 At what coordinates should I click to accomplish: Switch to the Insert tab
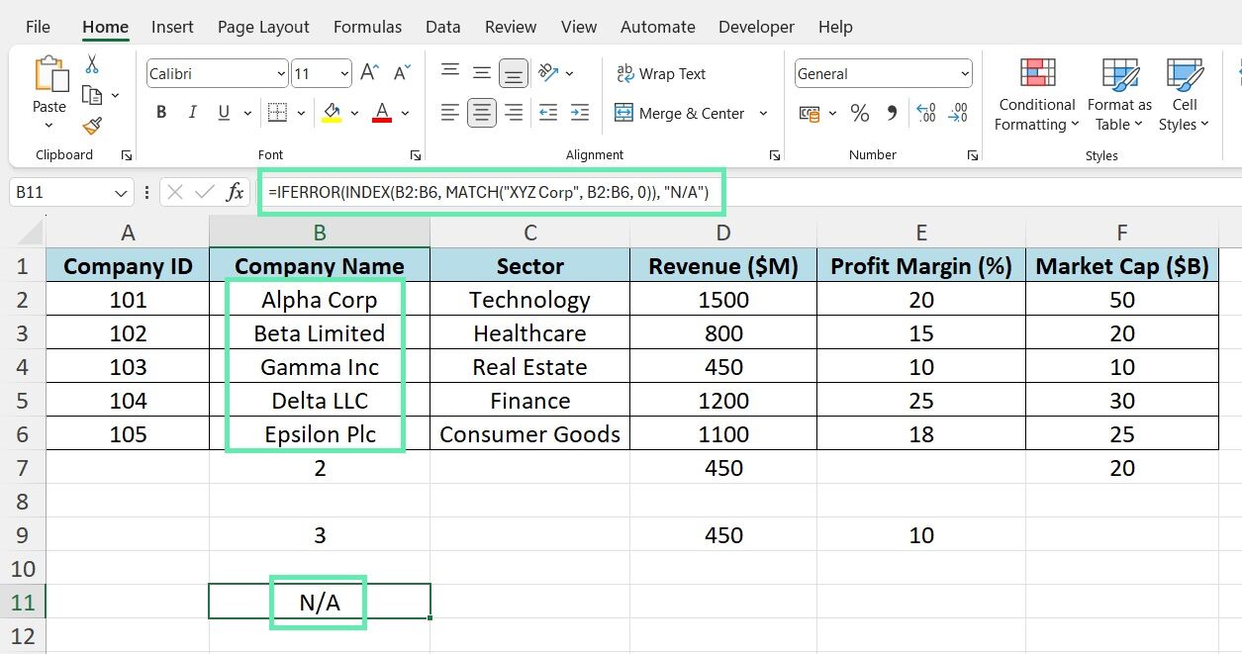click(172, 27)
